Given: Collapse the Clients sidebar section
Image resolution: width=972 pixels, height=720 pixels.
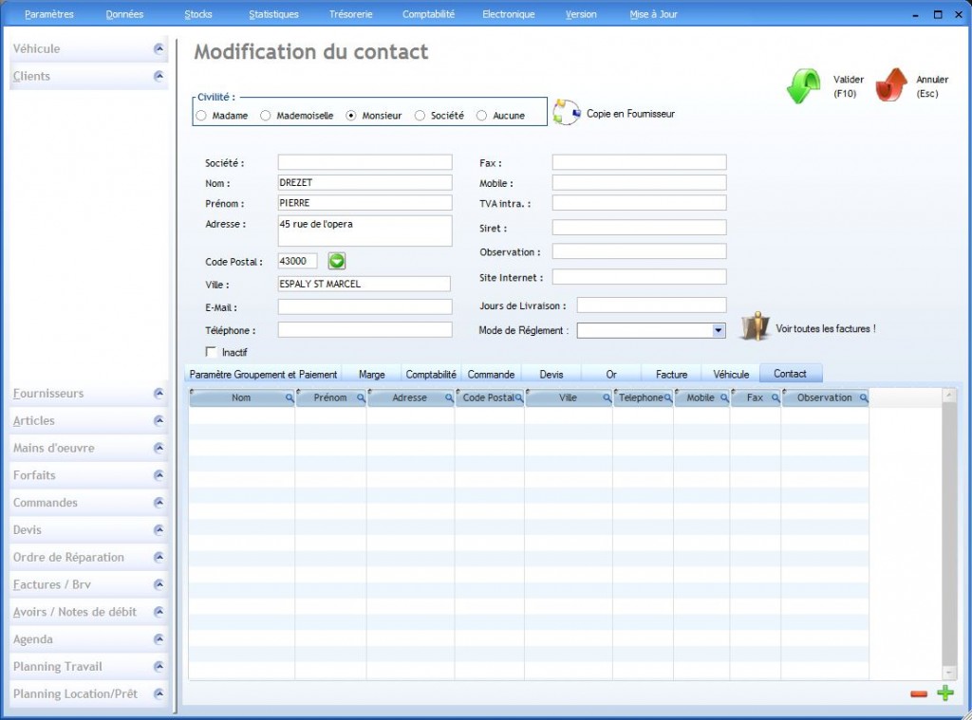Looking at the screenshot, I should [159, 76].
